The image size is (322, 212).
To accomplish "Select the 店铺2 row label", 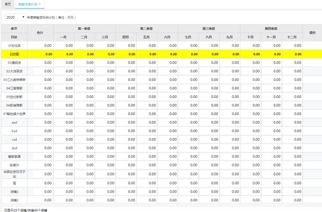I will [14, 200].
